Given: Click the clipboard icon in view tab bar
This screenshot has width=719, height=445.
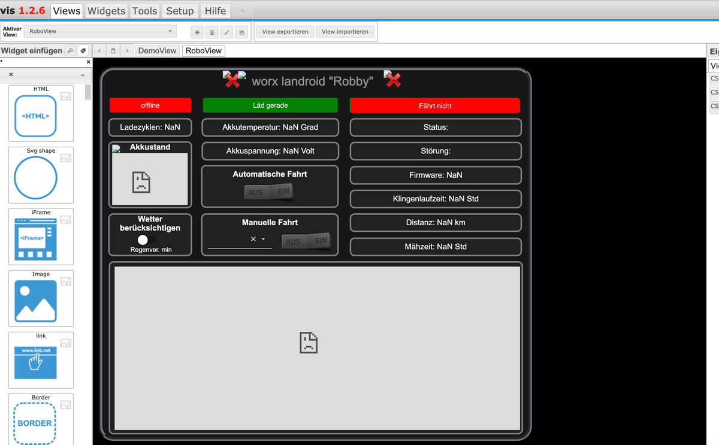Looking at the screenshot, I should click(113, 51).
